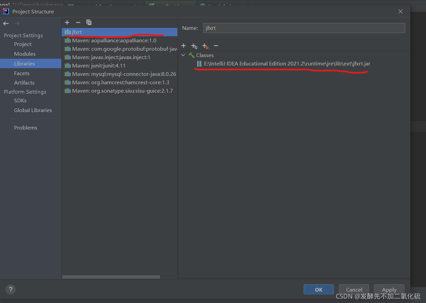Screen dimensions: 426x303
Task: Open the SDKs platform settings
Action: tap(20, 100)
